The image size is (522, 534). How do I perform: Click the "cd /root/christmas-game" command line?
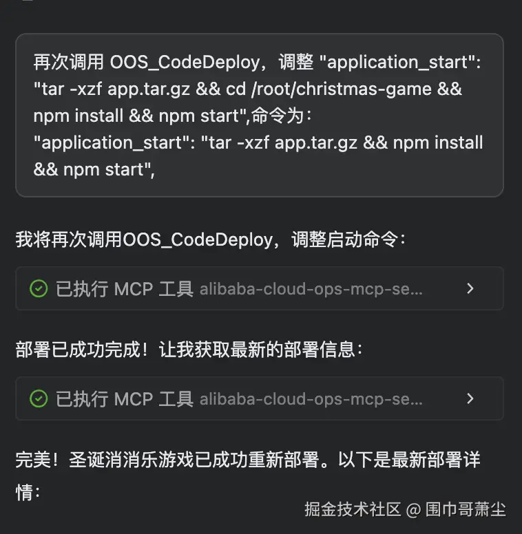(x=248, y=89)
